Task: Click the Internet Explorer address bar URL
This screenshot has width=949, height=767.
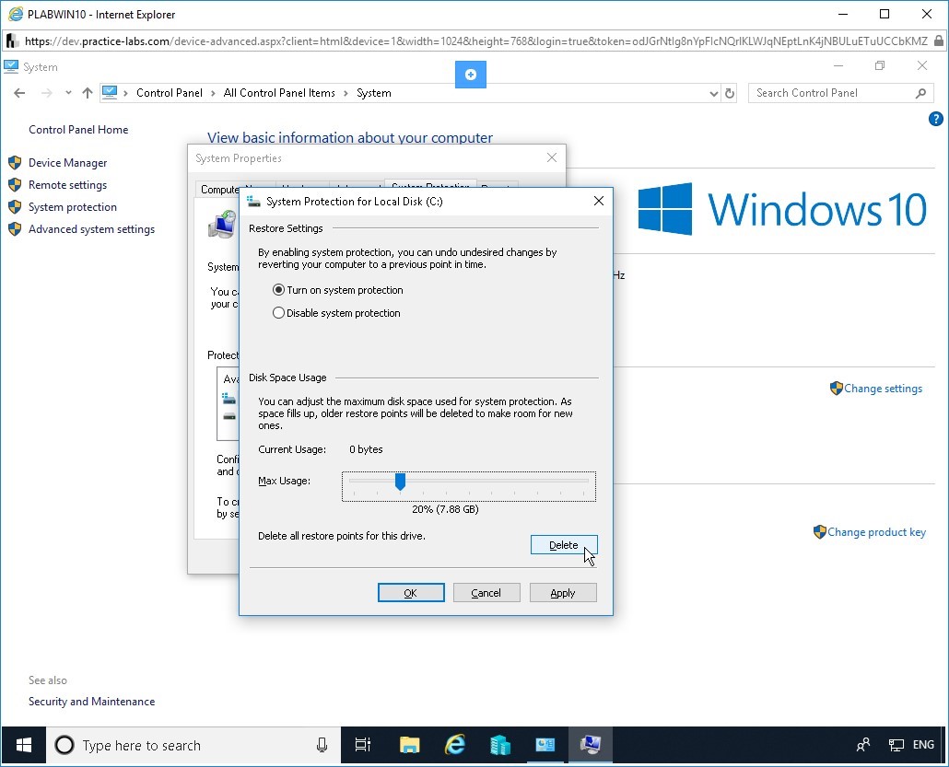Action: click(475, 41)
